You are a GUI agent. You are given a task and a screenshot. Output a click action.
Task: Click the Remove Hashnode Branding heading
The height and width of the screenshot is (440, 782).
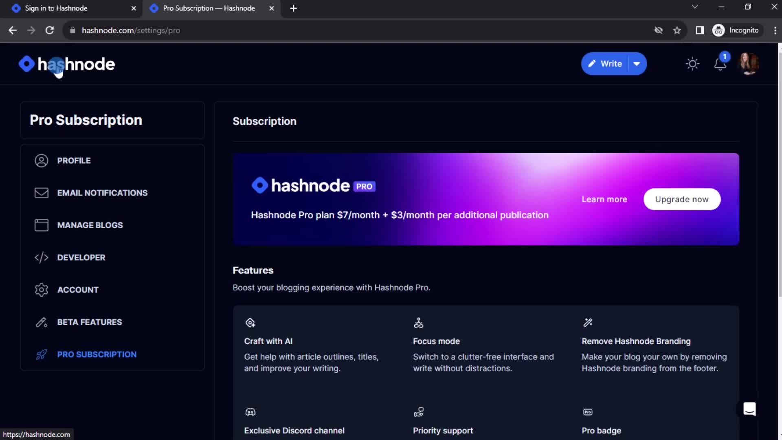[x=636, y=341]
